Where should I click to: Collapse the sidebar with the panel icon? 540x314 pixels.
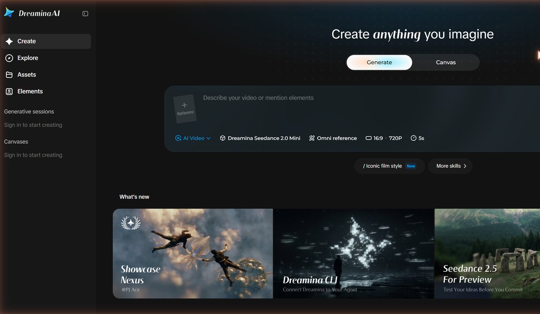tap(85, 13)
